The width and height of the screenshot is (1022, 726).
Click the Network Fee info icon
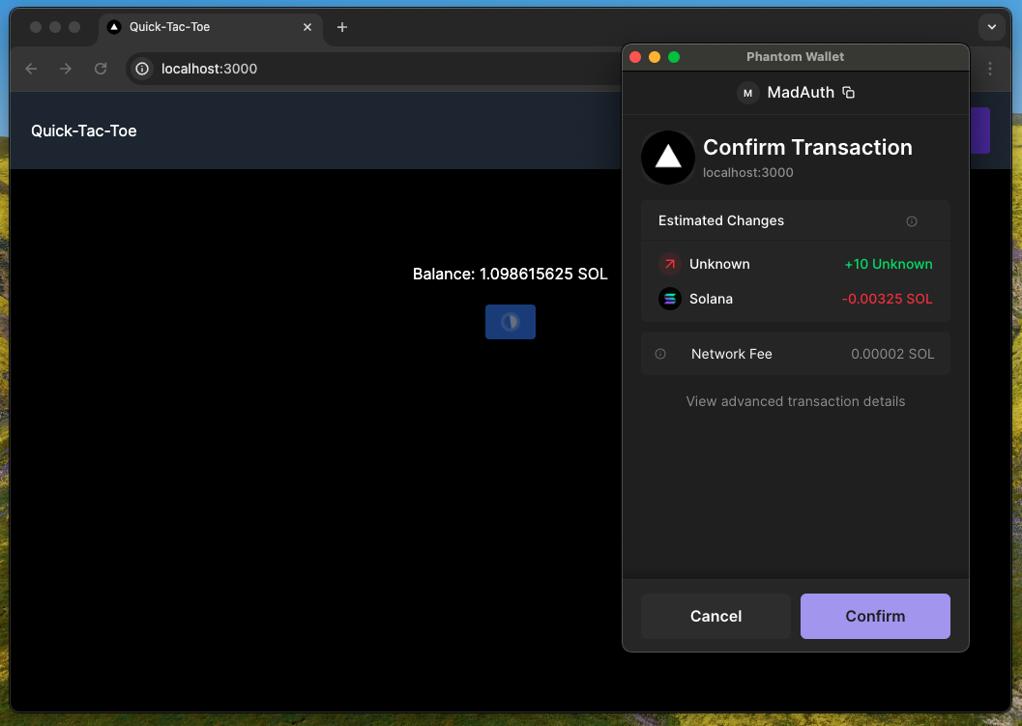(660, 354)
